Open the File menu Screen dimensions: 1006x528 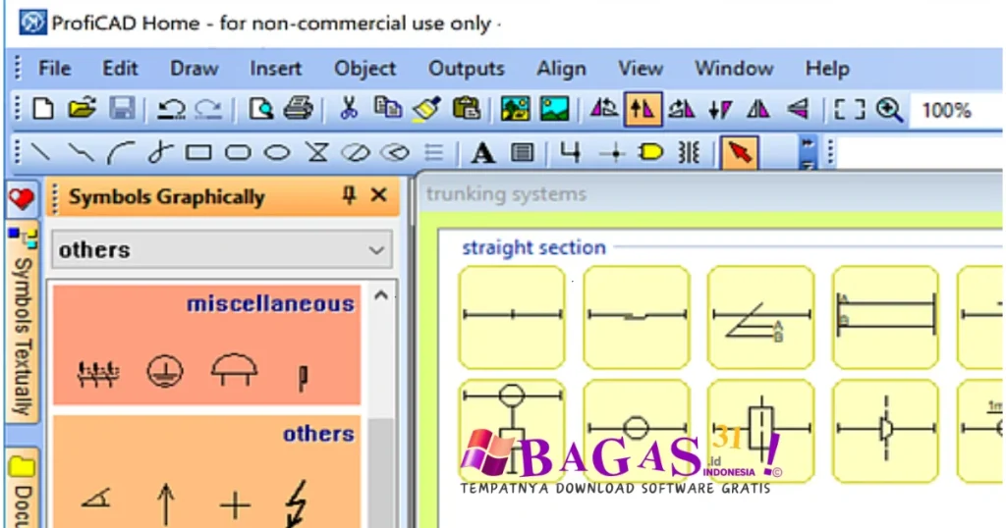click(x=55, y=69)
